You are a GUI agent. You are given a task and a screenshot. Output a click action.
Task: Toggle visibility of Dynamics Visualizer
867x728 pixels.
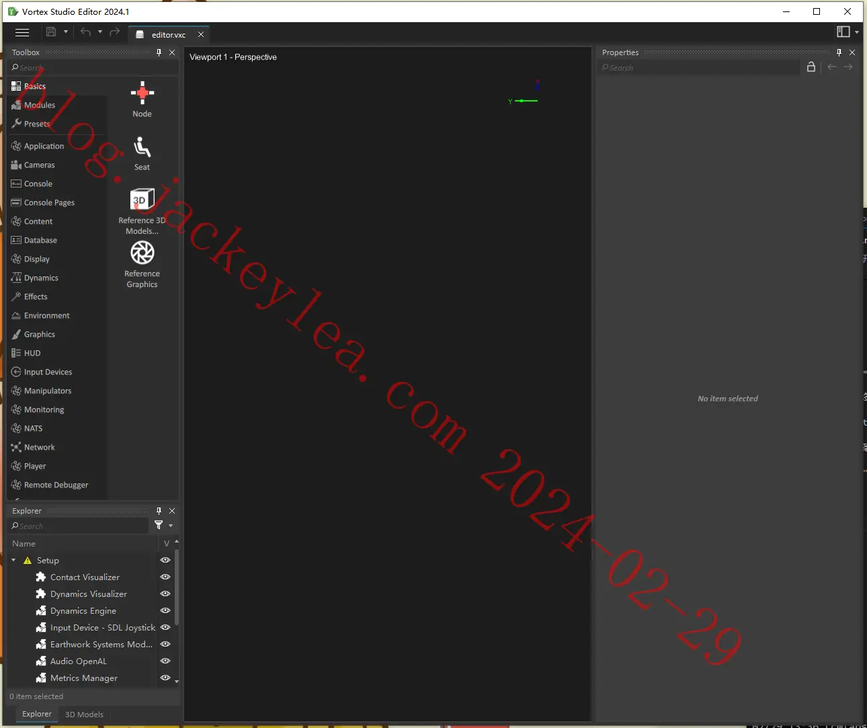[165, 594]
